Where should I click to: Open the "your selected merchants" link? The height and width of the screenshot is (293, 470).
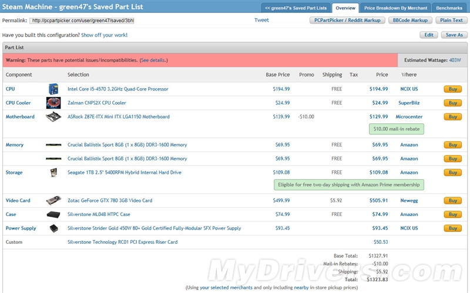pos(226,288)
